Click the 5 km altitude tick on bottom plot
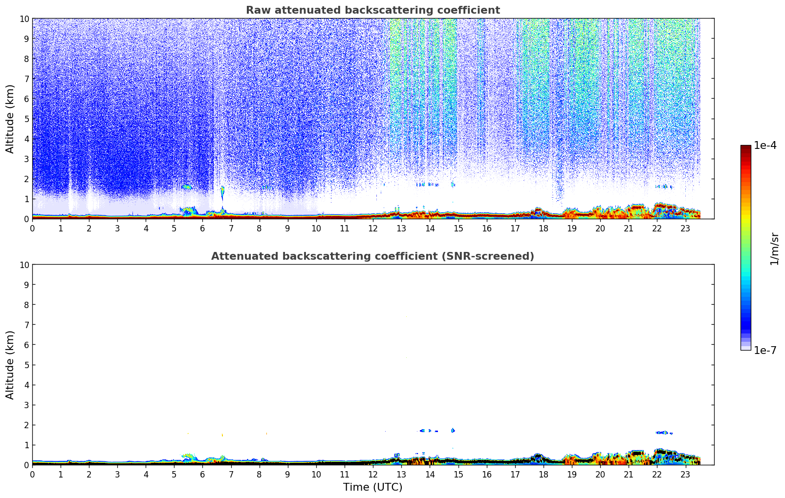Screen dimensions: 785x498 (26, 365)
